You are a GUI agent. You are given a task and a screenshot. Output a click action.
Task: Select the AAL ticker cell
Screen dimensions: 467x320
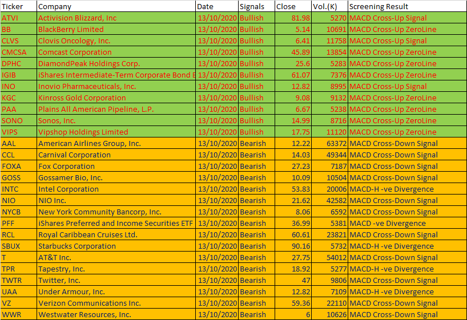pyautogui.click(x=18, y=144)
